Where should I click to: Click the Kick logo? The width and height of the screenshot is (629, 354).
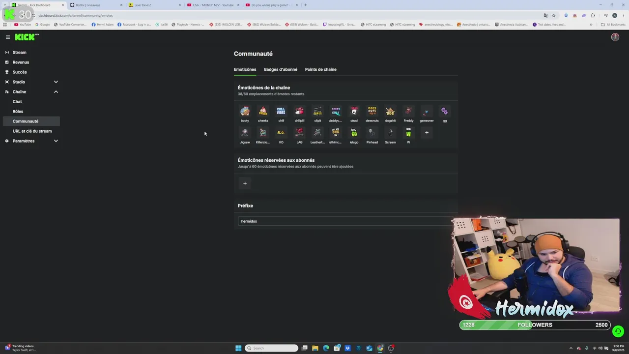pos(27,37)
